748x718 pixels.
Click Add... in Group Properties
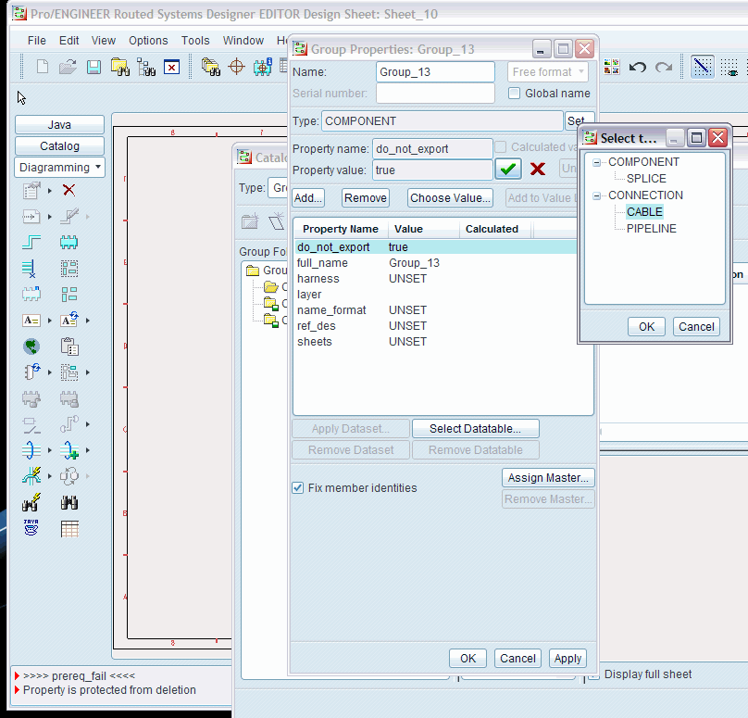308,197
